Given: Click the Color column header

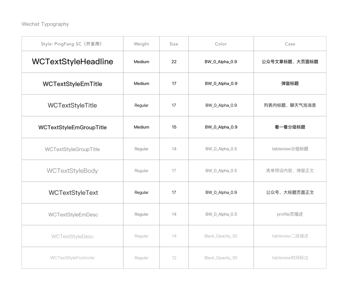Looking at the screenshot, I should click(221, 44).
